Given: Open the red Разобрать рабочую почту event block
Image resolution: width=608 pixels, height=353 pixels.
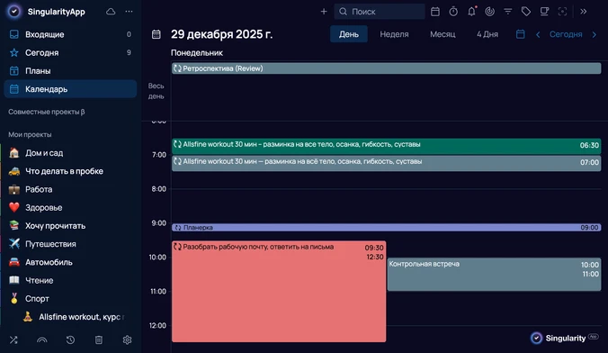Looking at the screenshot, I should click(279, 291).
